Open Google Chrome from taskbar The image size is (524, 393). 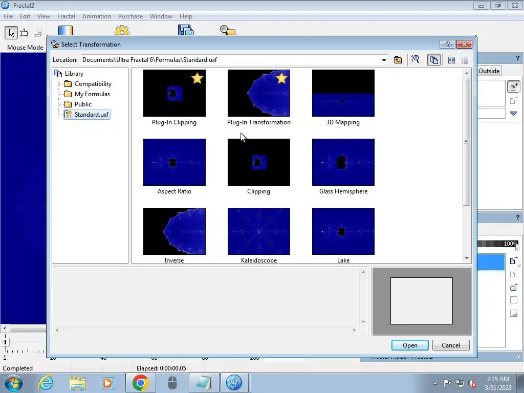(140, 383)
